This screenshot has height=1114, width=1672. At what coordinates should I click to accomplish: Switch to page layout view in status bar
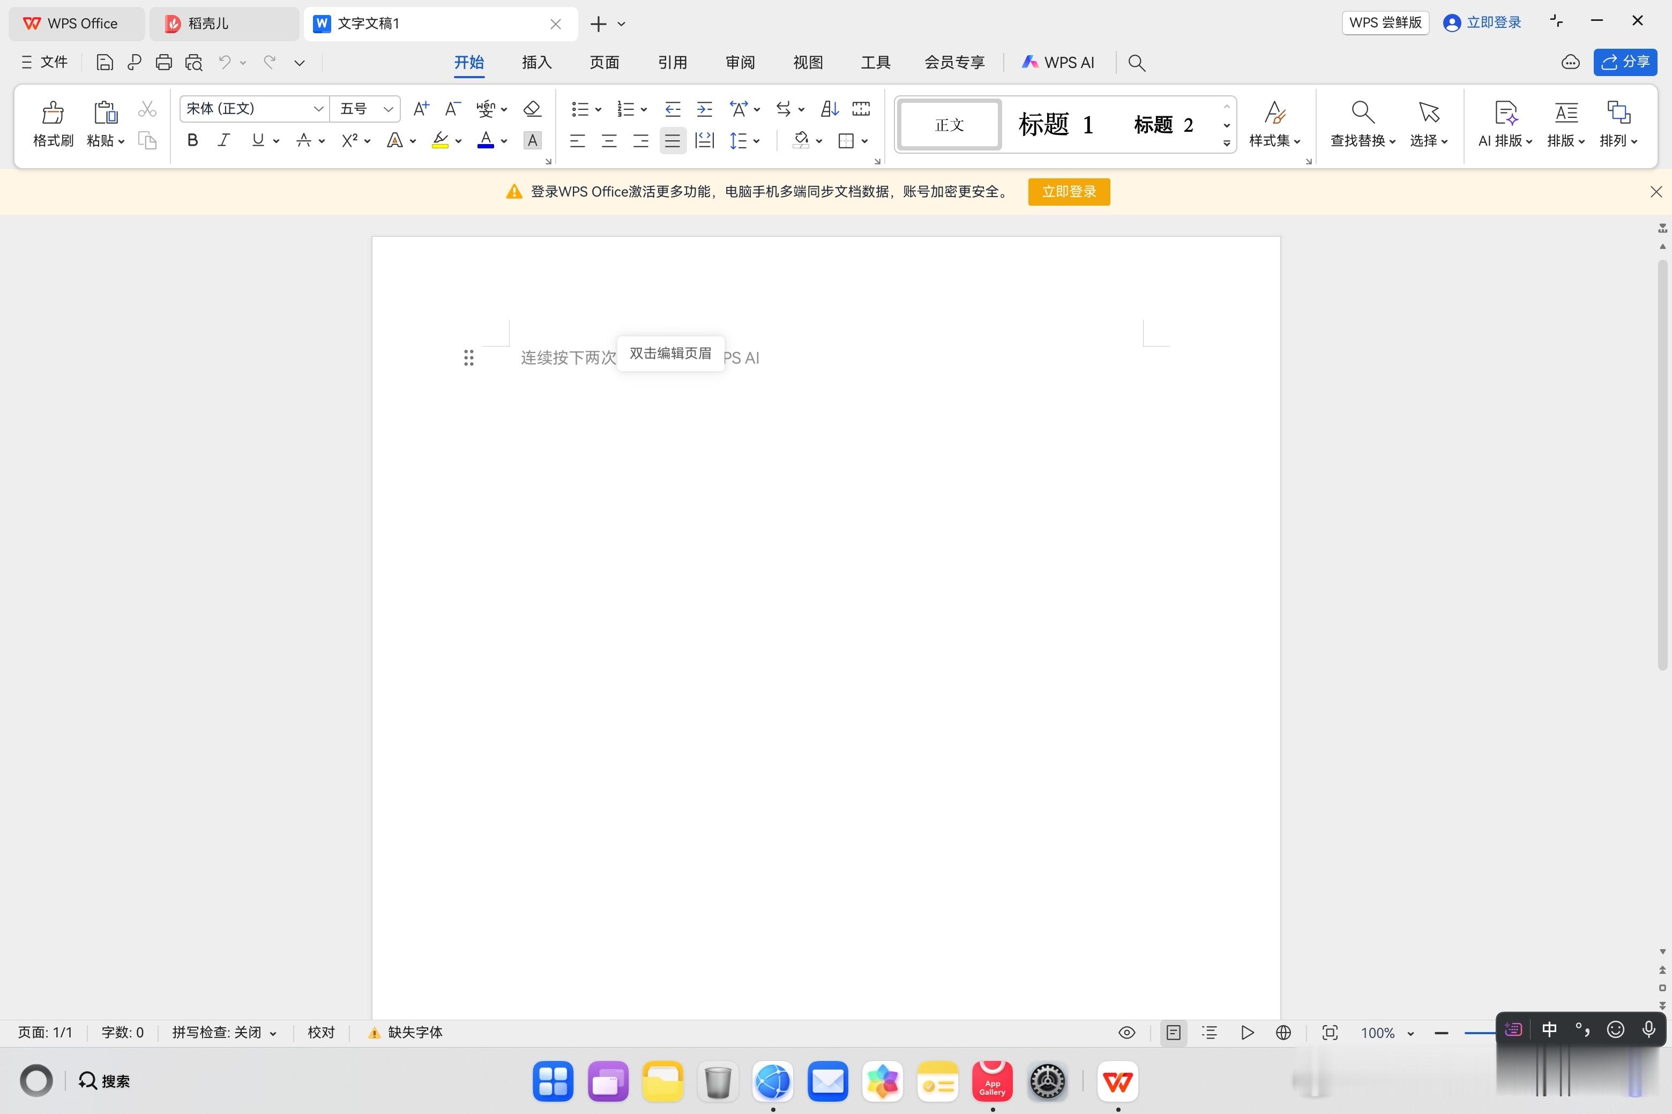pyautogui.click(x=1173, y=1032)
